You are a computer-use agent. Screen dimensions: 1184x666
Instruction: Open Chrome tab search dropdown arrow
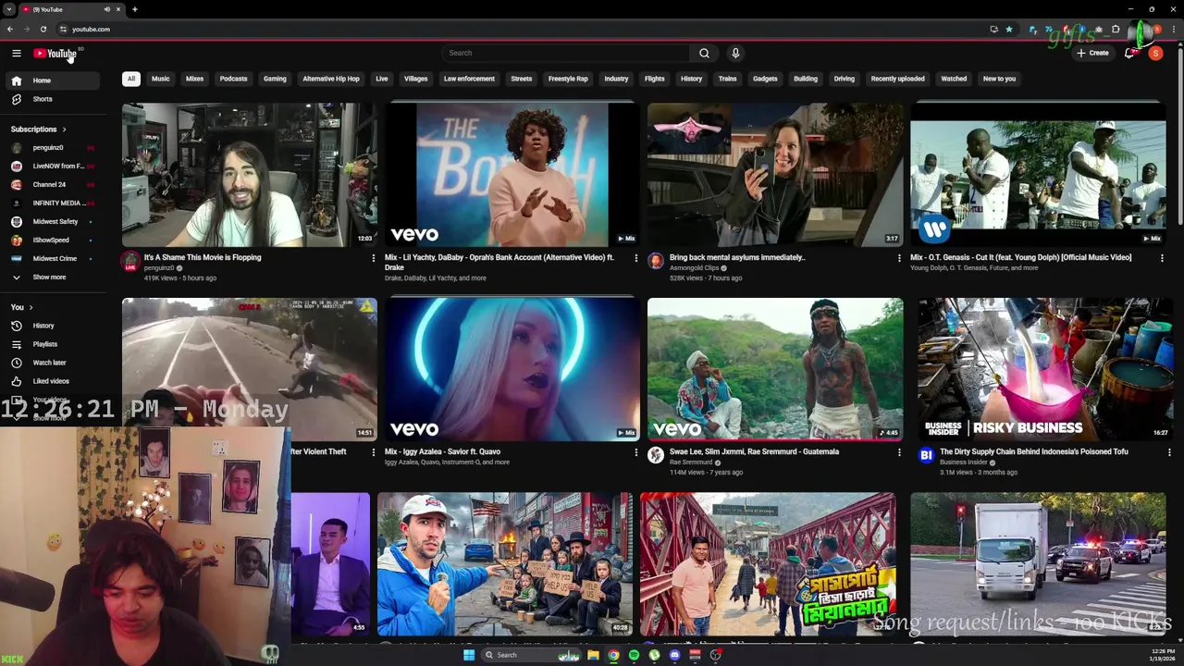(8, 9)
